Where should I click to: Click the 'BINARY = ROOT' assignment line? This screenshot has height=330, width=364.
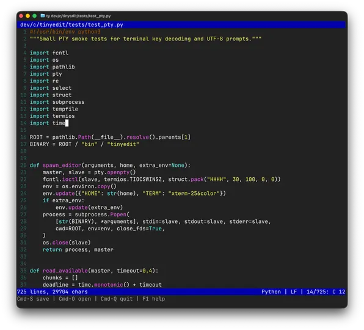84,144
